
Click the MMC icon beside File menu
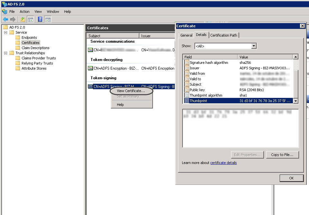click(x=5, y=12)
